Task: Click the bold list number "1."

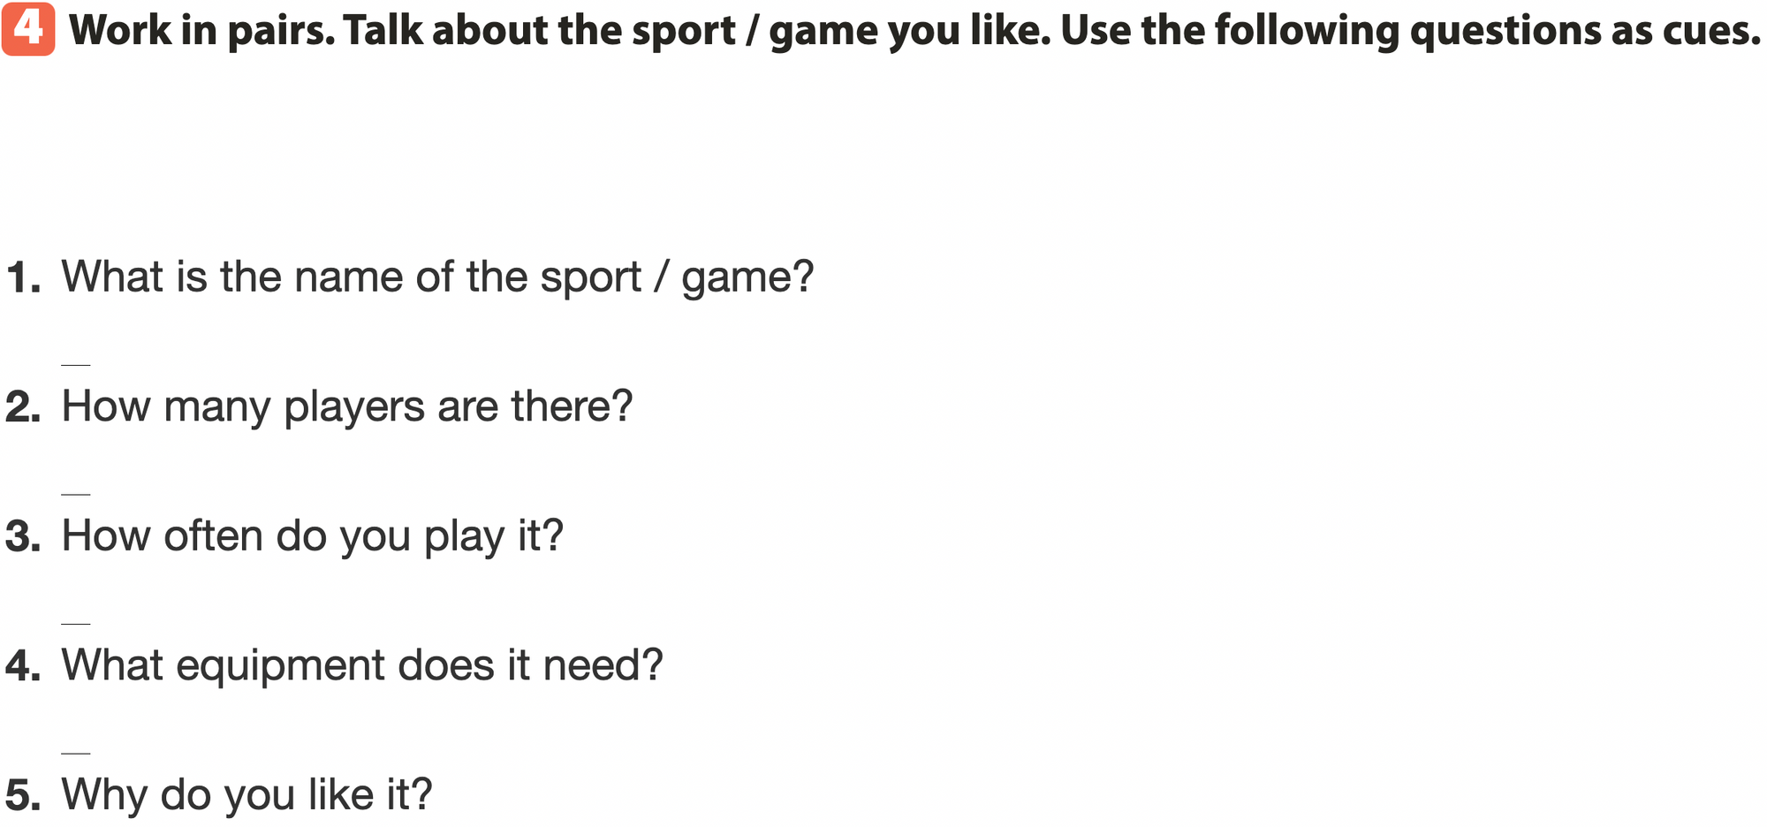Action: (24, 277)
